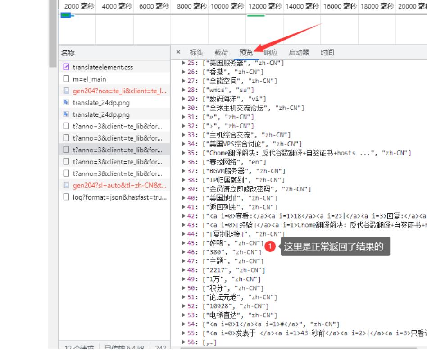
Task: Click the icon beside gen204?nca=te_li request
Action: tap(66, 91)
